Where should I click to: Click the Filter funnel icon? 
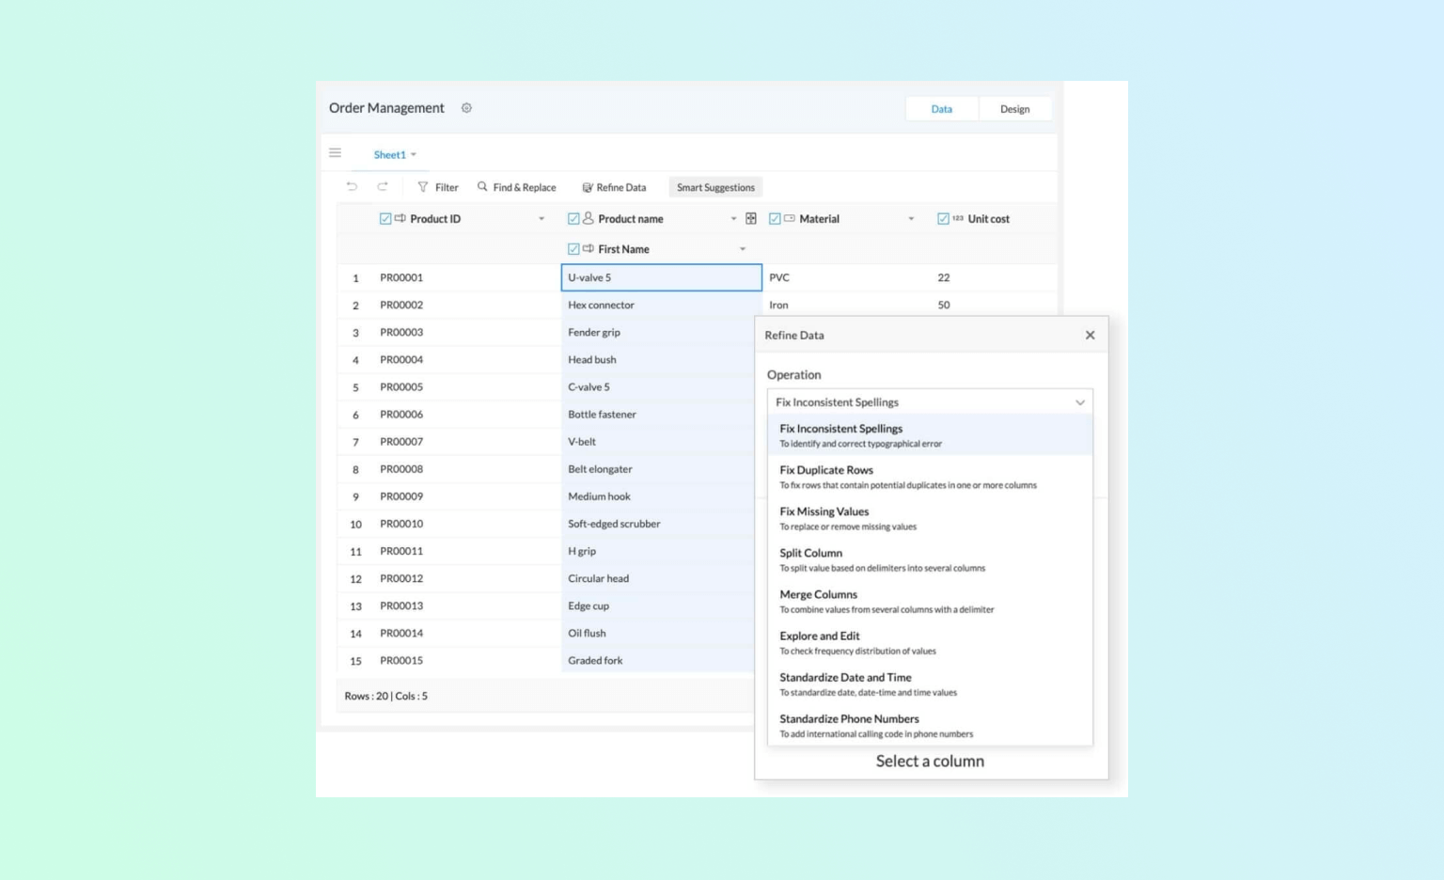[423, 187]
